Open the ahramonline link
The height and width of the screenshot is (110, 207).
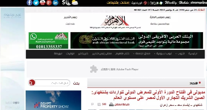(196, 3)
